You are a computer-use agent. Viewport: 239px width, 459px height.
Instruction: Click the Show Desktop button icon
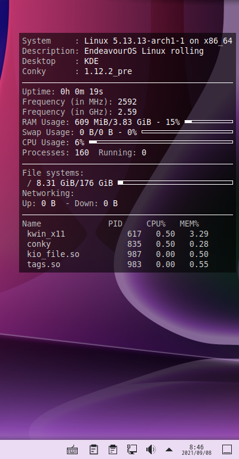[227, 449]
